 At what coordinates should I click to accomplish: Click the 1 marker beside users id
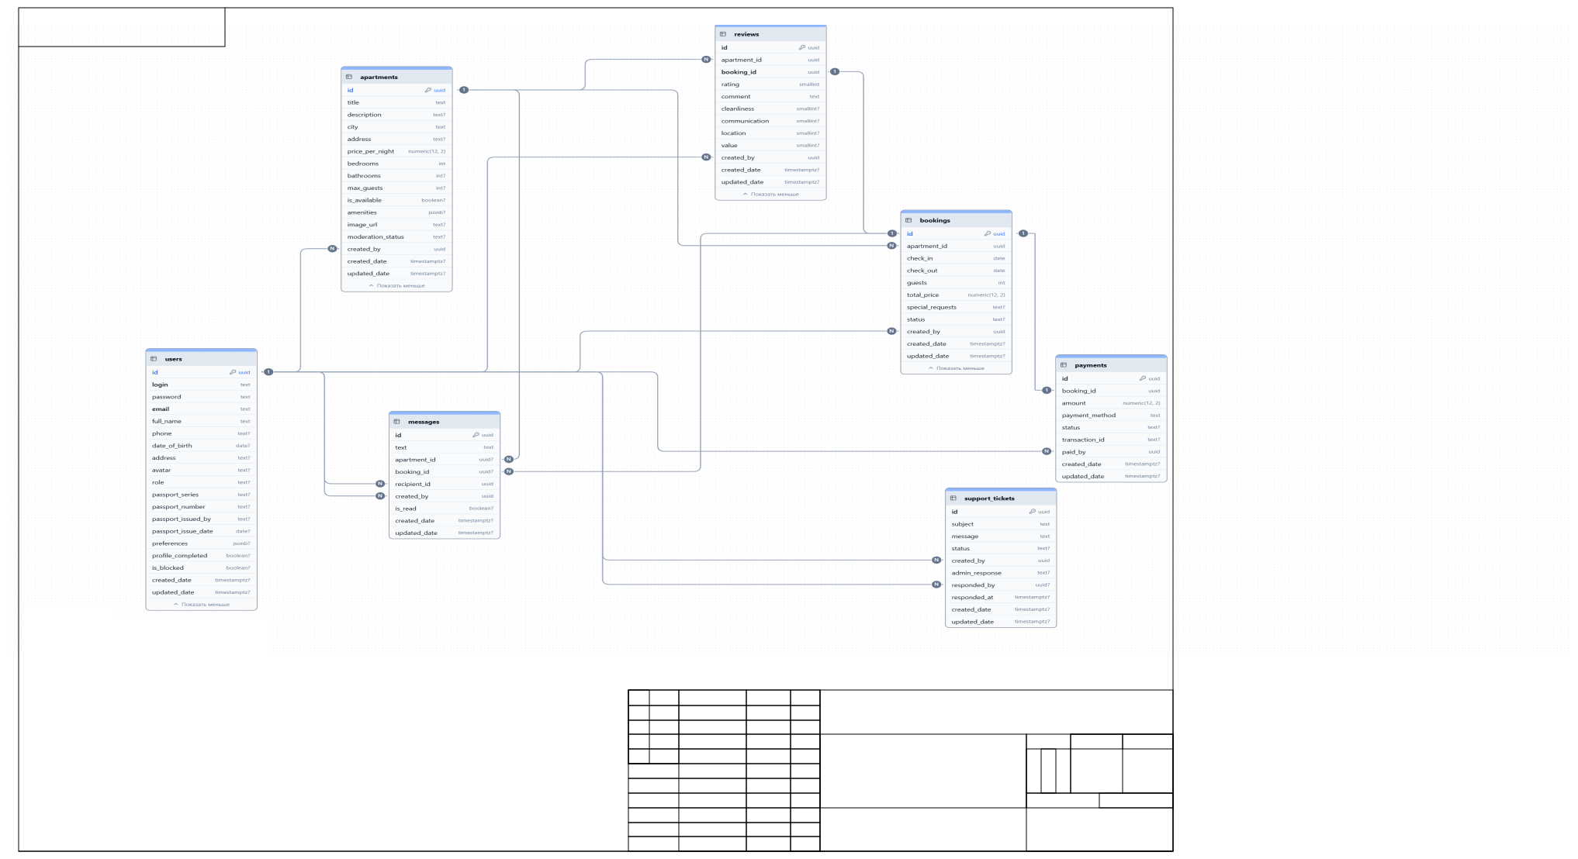point(268,372)
